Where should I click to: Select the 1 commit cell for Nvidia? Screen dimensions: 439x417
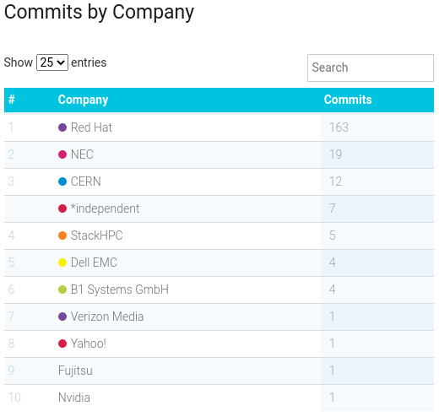tap(377, 398)
